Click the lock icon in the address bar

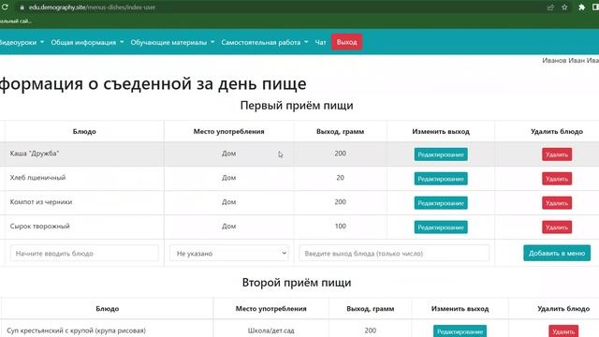(22, 7)
